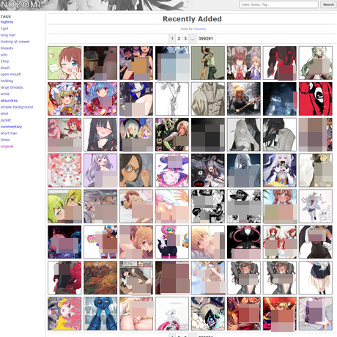Go to page 3 in top pagination
Screen dimensions: 337x337
(x=185, y=39)
